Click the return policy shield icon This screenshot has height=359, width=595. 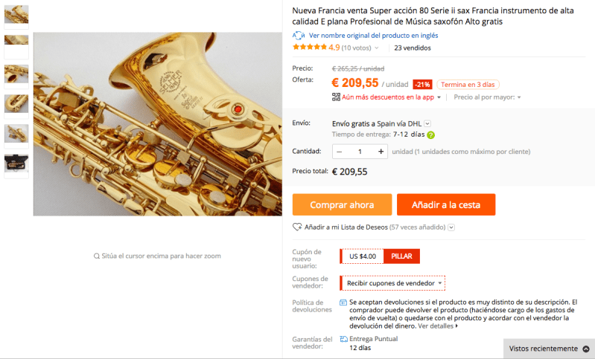pos(343,303)
